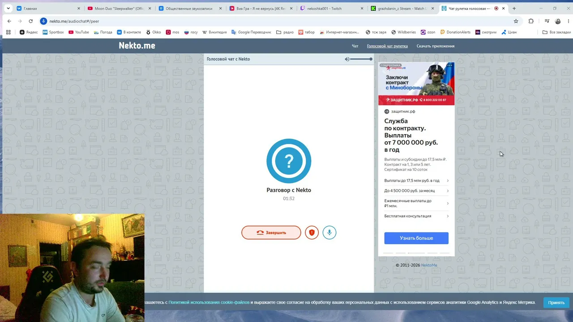Expand the Бесплатная консультация ad row
The image size is (573, 322).
(x=416, y=216)
